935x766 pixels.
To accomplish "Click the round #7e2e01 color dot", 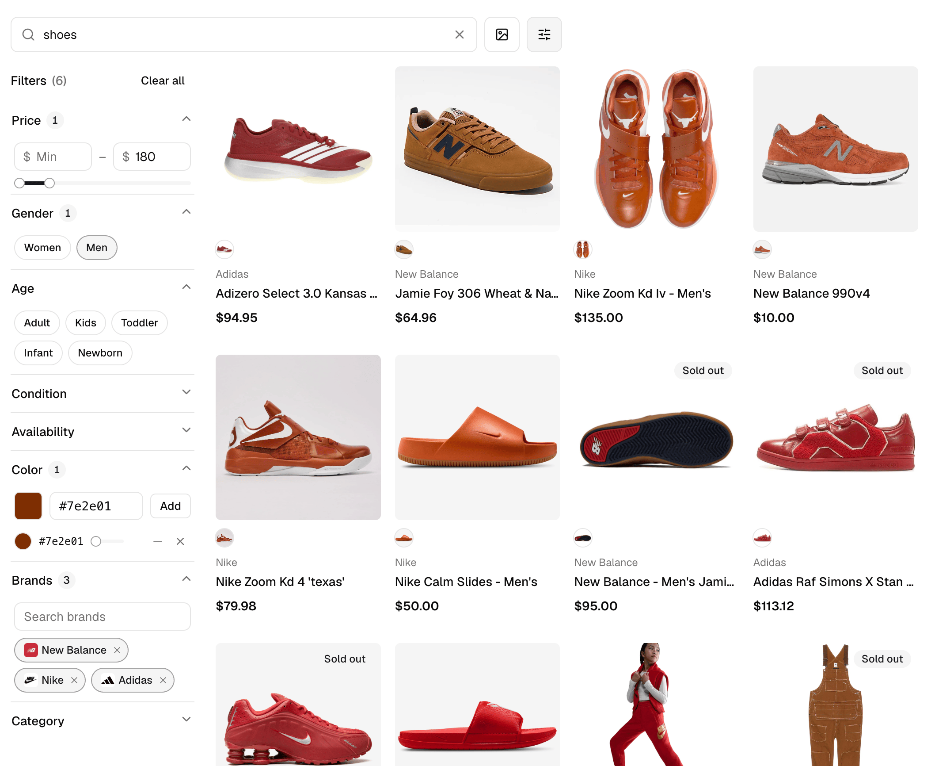I will pyautogui.click(x=23, y=541).
